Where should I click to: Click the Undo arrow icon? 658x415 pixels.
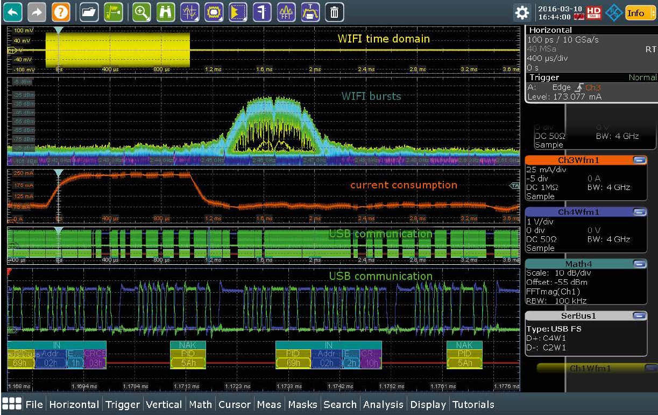tap(13, 12)
